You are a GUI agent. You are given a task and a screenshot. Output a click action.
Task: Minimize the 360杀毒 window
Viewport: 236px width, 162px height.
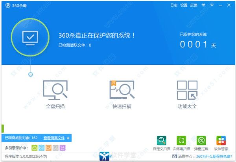point(220,6)
